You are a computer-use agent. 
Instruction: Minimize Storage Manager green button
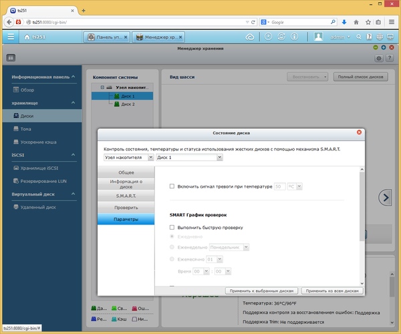click(376, 47)
